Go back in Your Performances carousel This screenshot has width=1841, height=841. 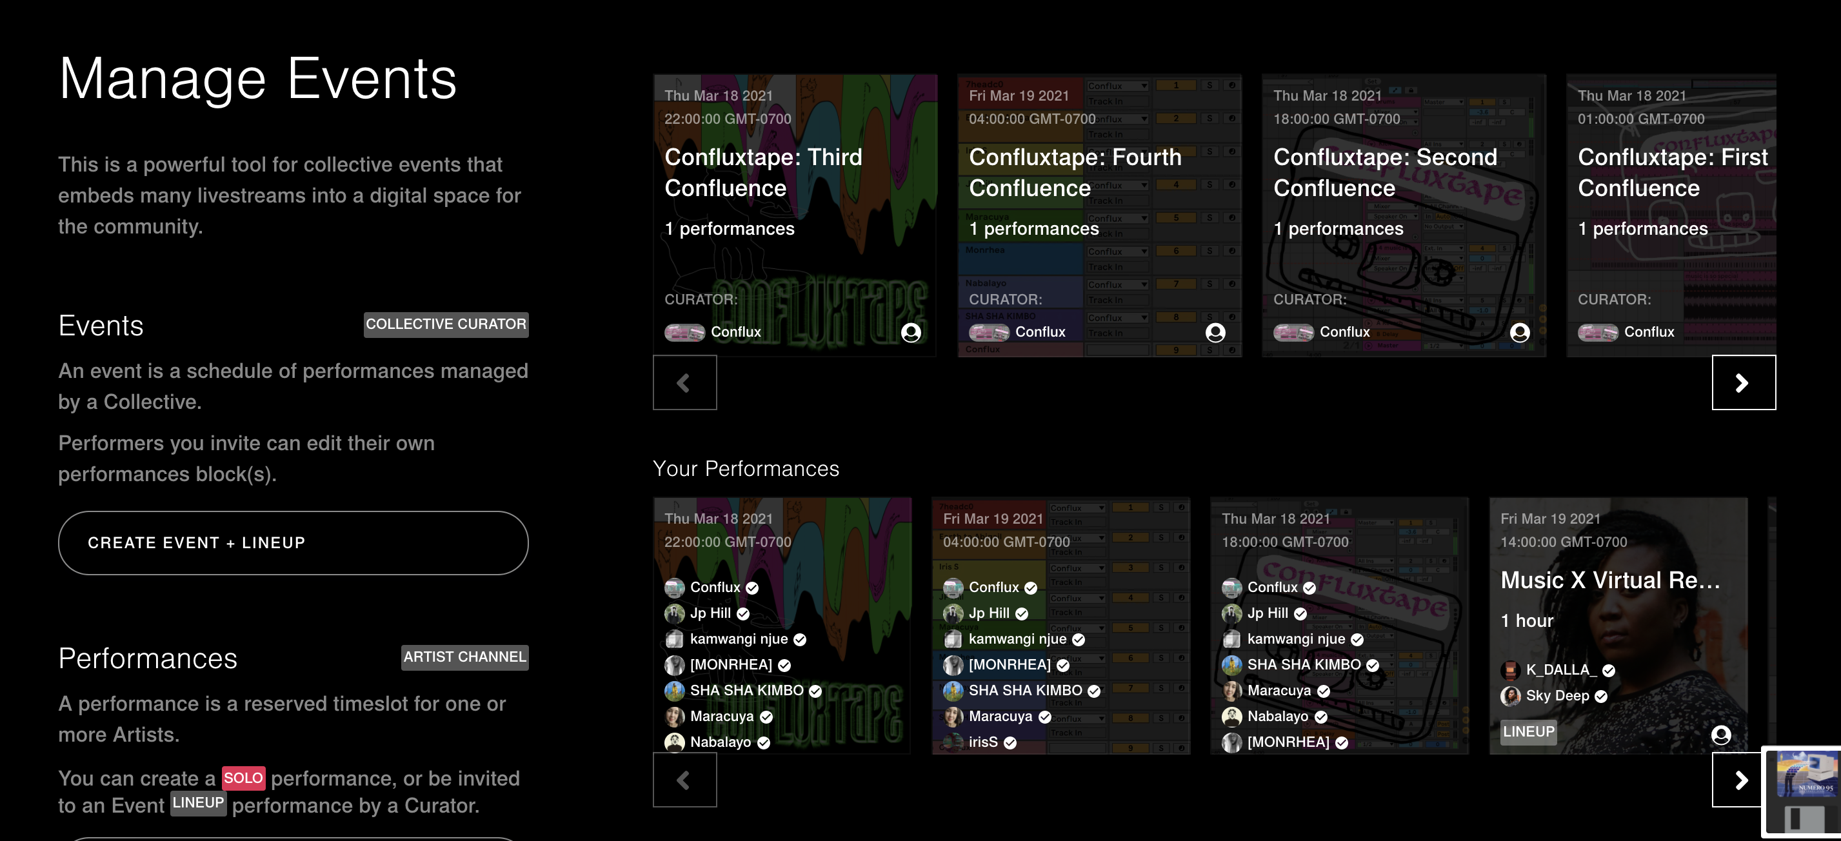[x=684, y=780]
